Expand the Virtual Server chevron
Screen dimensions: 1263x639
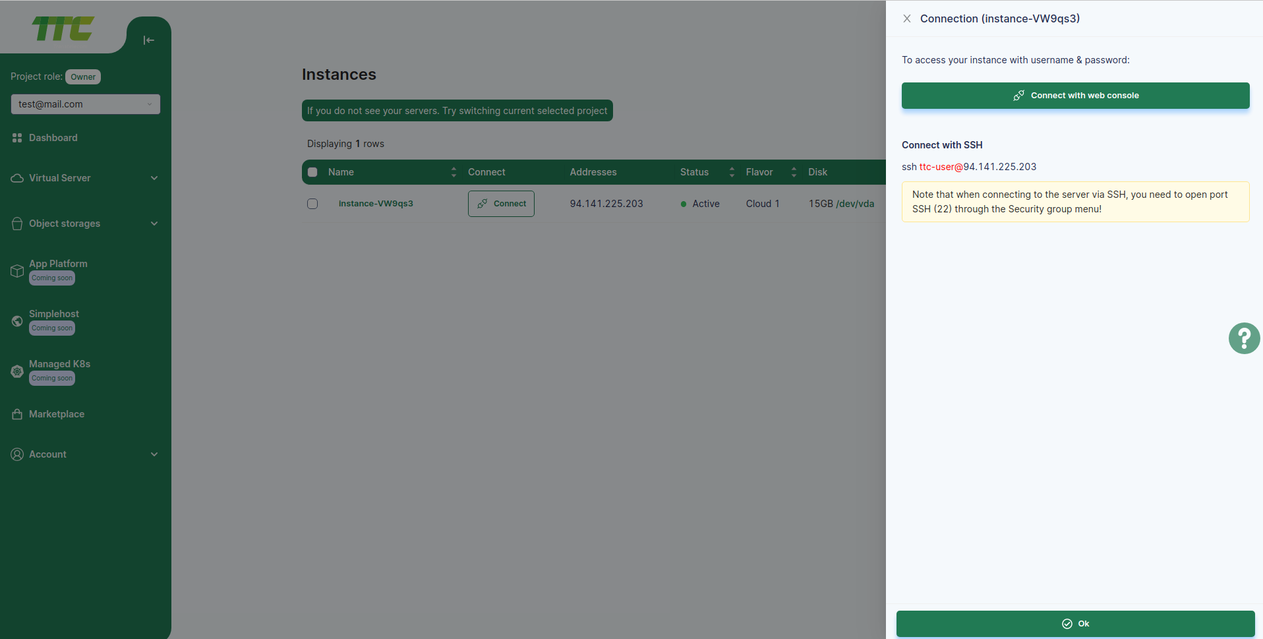click(x=154, y=178)
